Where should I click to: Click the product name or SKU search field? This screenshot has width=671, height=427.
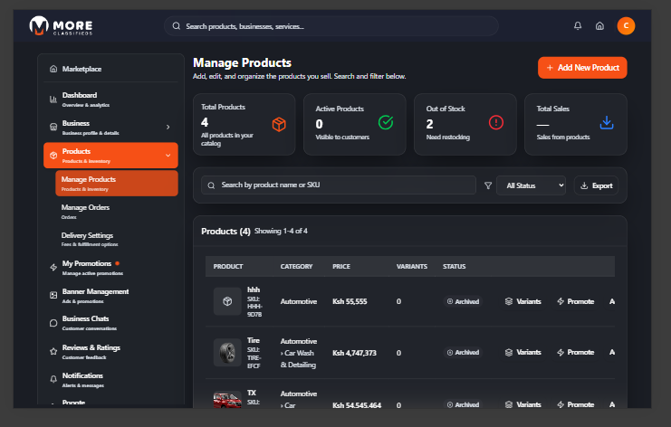[338, 185]
